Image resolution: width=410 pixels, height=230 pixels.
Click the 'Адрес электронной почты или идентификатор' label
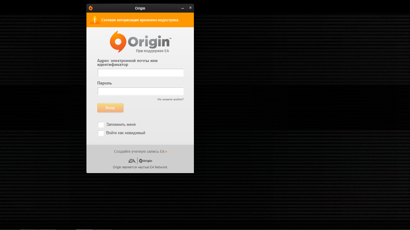tap(127, 63)
